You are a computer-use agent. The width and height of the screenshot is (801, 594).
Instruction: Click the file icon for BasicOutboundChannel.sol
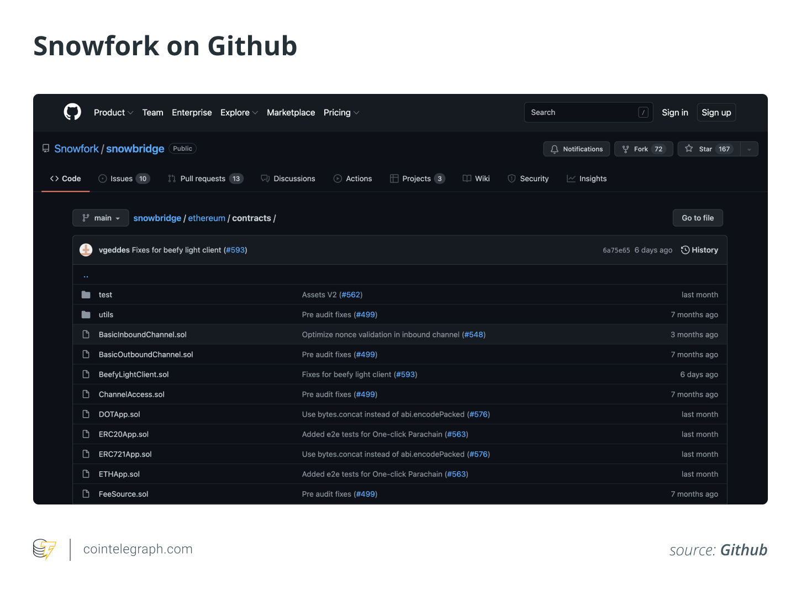(x=86, y=354)
